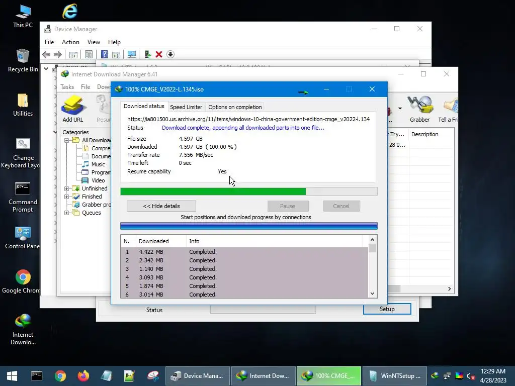Click Add URL in Internet Download Manager

(73, 109)
